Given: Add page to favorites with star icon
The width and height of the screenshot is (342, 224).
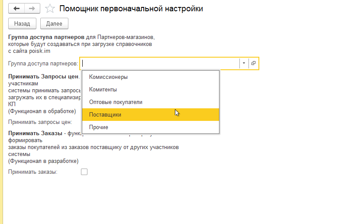Looking at the screenshot, I should (50, 8).
